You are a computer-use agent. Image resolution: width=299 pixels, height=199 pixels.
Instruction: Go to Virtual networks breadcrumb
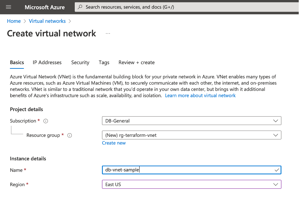point(47,21)
